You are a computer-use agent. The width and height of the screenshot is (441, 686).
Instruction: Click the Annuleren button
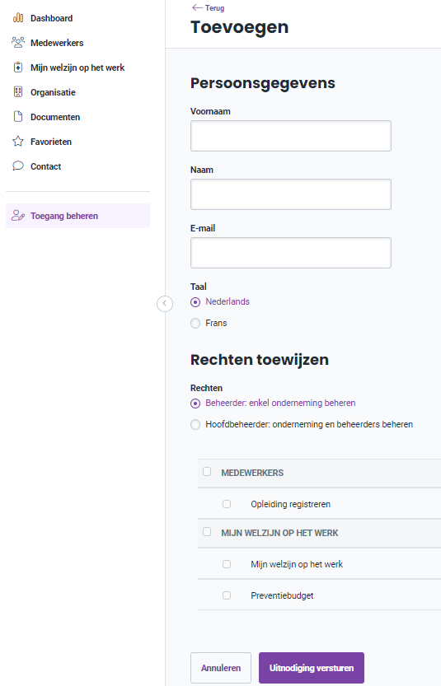[x=221, y=668]
